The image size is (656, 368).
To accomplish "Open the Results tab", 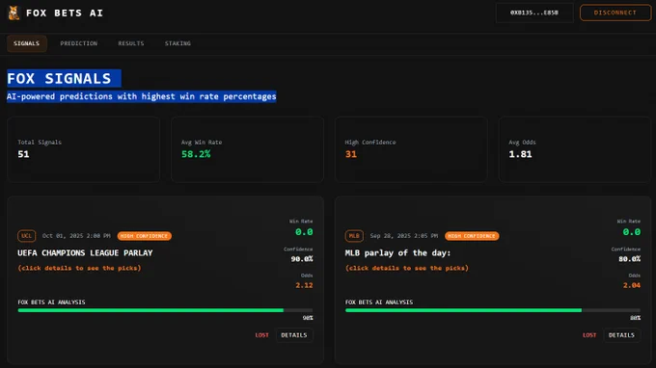I will [x=131, y=43].
